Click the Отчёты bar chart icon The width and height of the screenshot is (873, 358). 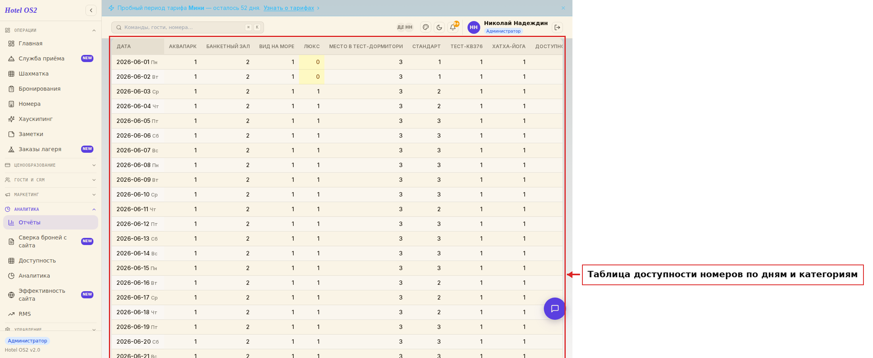[11, 222]
